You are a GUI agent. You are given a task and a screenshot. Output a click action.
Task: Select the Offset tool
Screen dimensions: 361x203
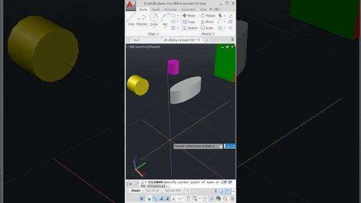click(x=231, y=28)
